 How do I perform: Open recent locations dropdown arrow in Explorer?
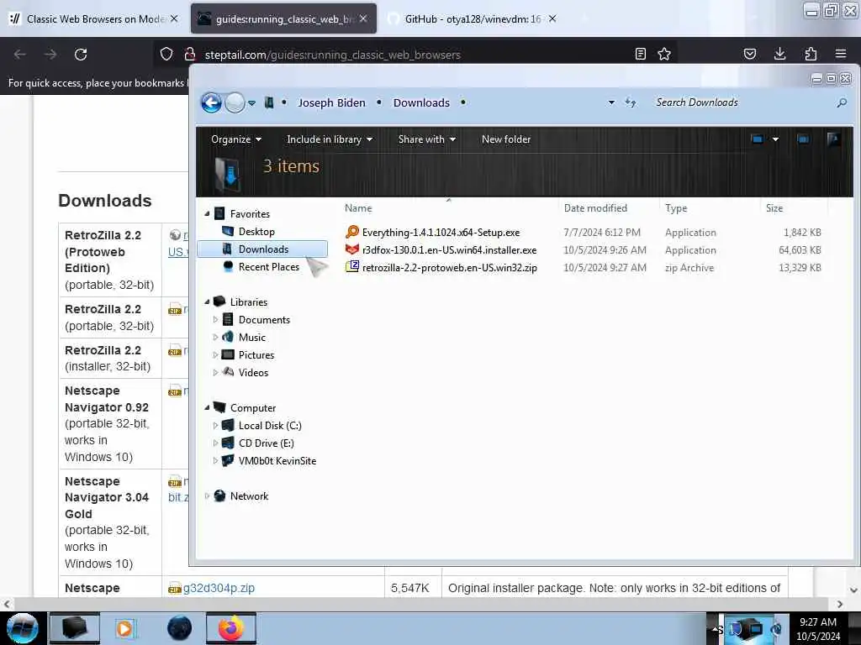[251, 103]
